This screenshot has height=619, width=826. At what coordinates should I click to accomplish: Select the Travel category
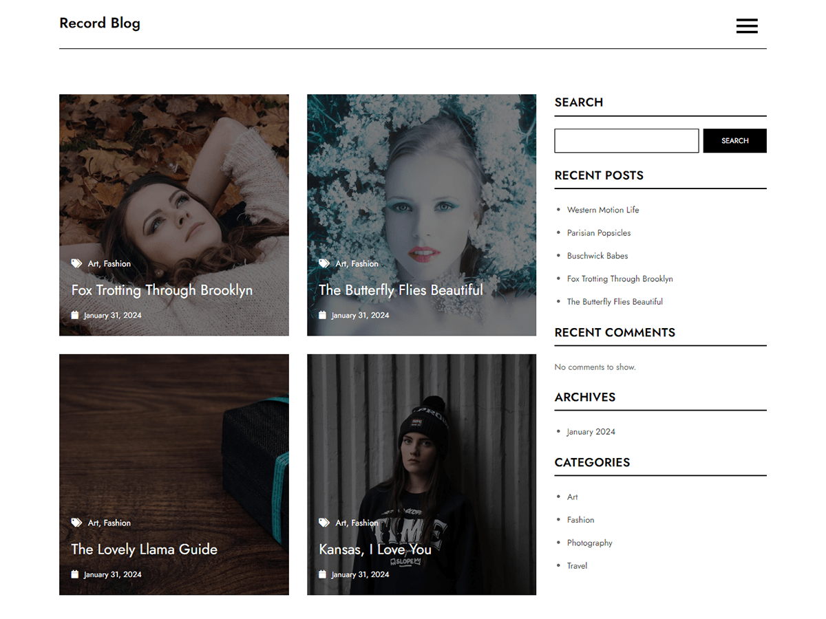point(577,565)
